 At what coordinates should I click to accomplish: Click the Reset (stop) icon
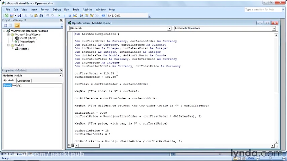70,16
